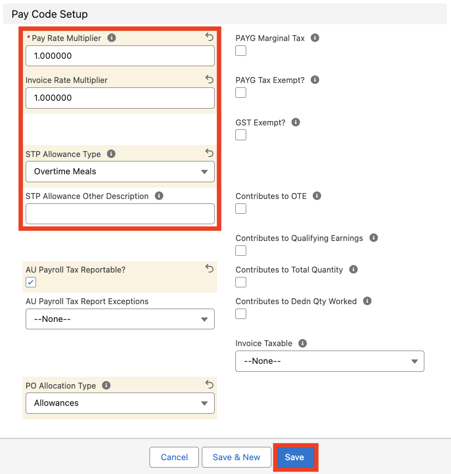Show info for Contributes to Total Quantity
This screenshot has height=474, width=451.
(353, 270)
